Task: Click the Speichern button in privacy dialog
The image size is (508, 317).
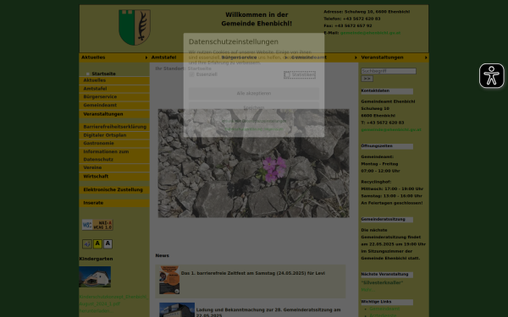Action: pyautogui.click(x=254, y=107)
